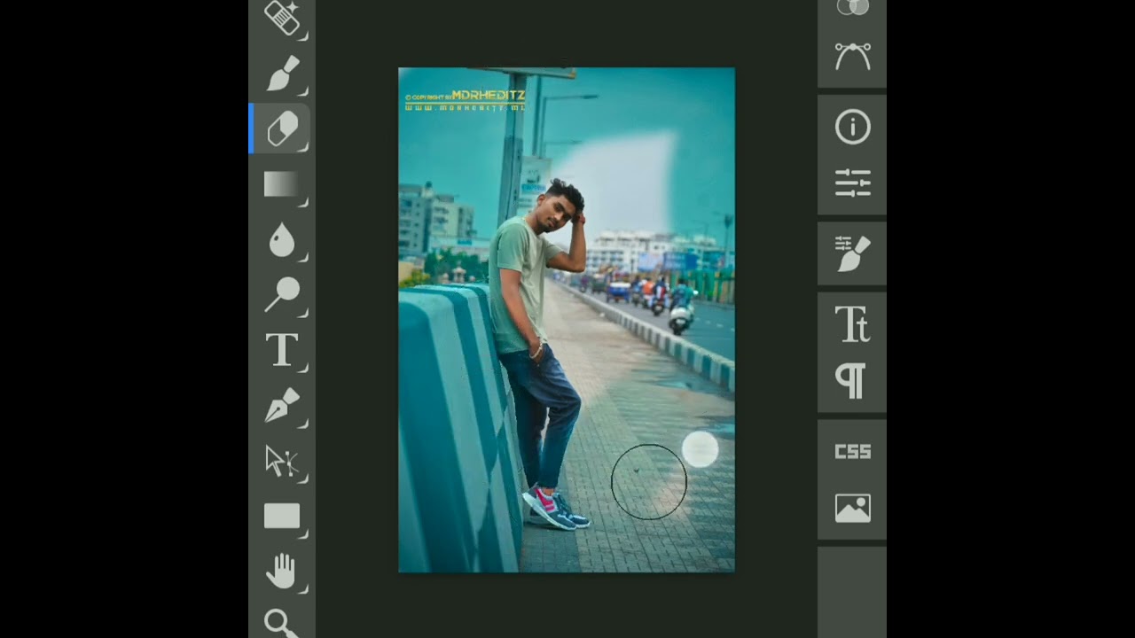The height and width of the screenshot is (638, 1135).
Task: Select the highlighted Eraser tool
Action: pyautogui.click(x=282, y=129)
